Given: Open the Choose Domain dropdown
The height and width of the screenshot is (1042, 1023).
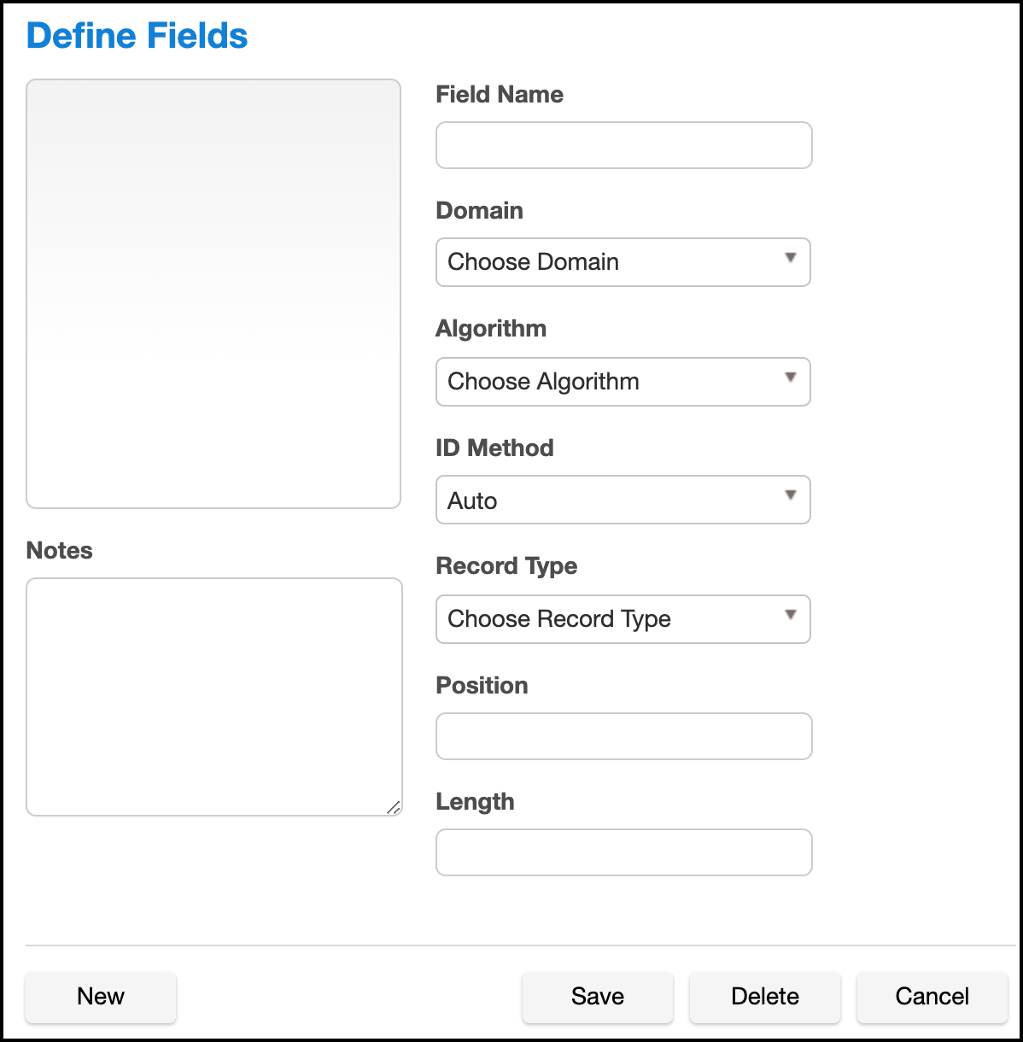Looking at the screenshot, I should pyautogui.click(x=623, y=262).
